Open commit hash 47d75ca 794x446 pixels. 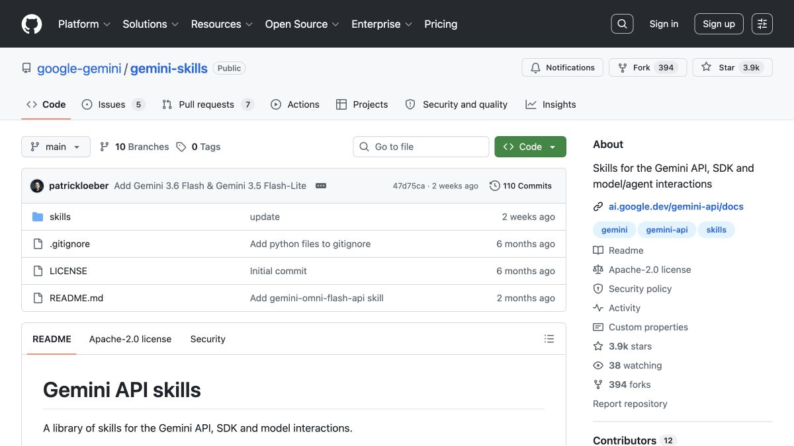pyautogui.click(x=409, y=186)
